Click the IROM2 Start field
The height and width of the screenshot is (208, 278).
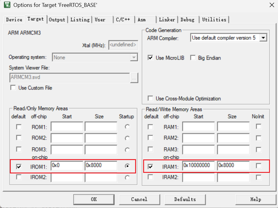[x=67, y=177]
